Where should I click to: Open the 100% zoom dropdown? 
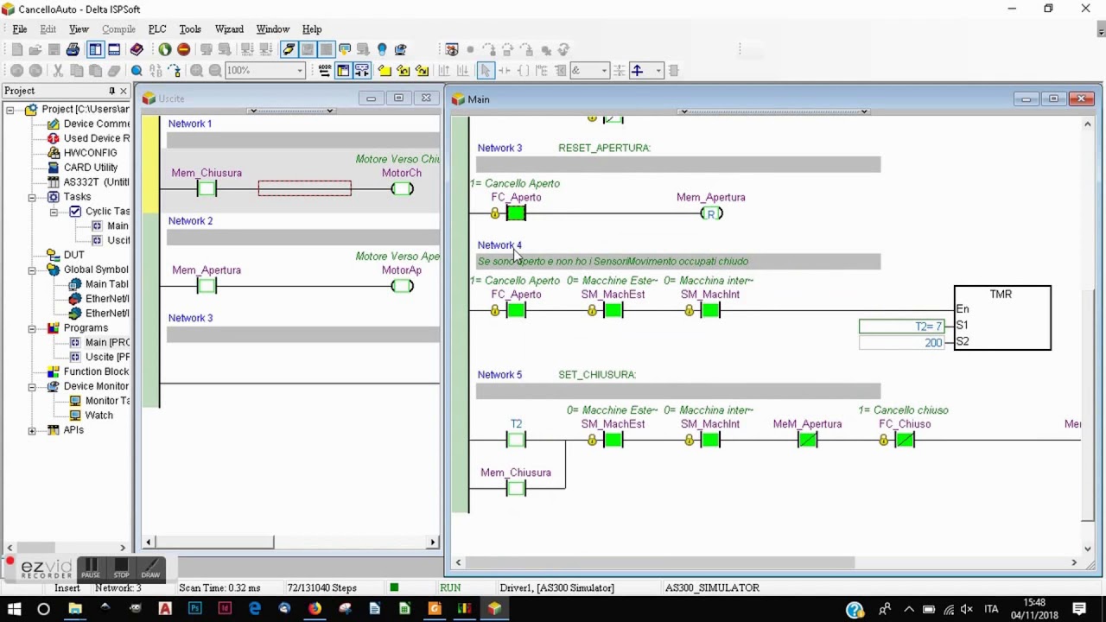(x=300, y=71)
